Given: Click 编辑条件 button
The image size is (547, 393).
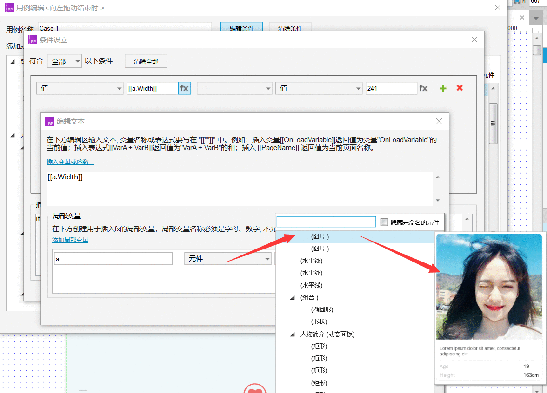Looking at the screenshot, I should (242, 28).
